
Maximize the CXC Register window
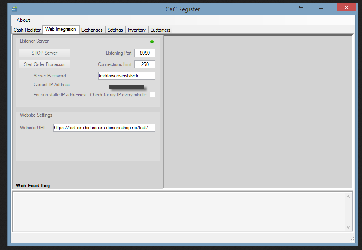(x=332, y=7)
